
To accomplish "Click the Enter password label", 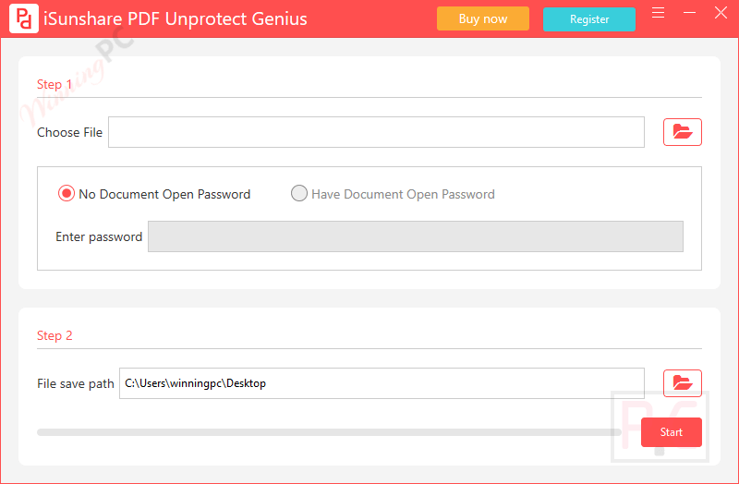I will coord(99,236).
